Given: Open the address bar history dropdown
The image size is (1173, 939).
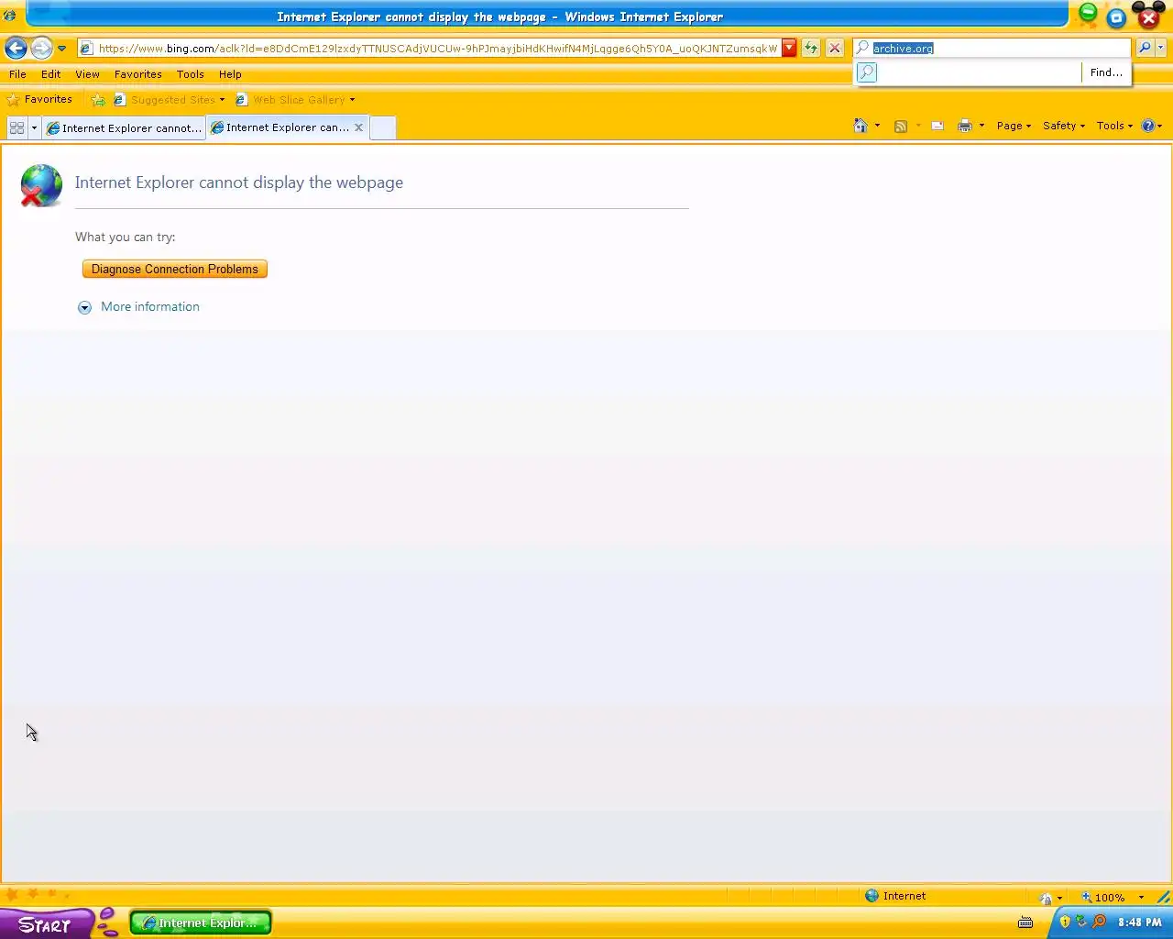Looking at the screenshot, I should tap(789, 49).
